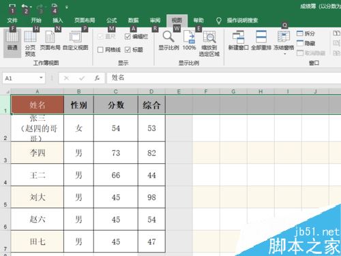Open the 数据 data tab

tap(133, 20)
